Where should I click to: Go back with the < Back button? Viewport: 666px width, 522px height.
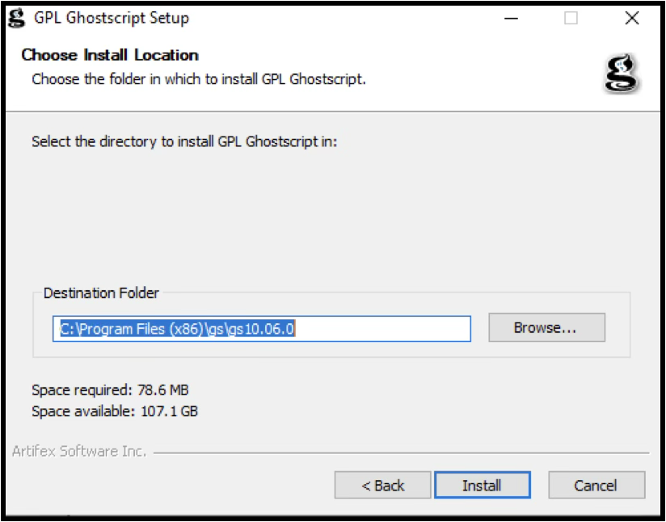point(383,486)
